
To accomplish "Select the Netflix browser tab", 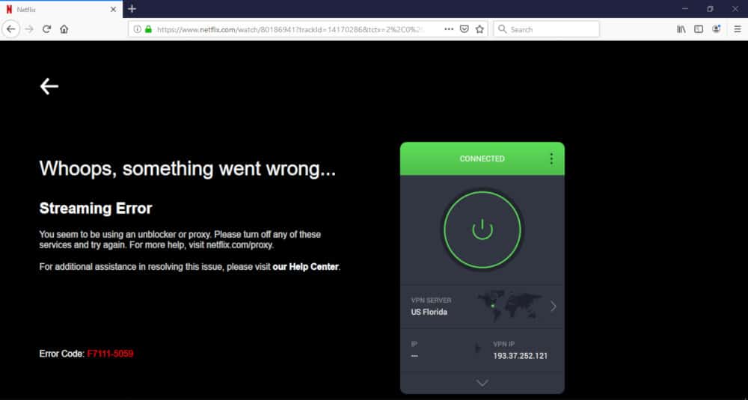I will click(61, 9).
